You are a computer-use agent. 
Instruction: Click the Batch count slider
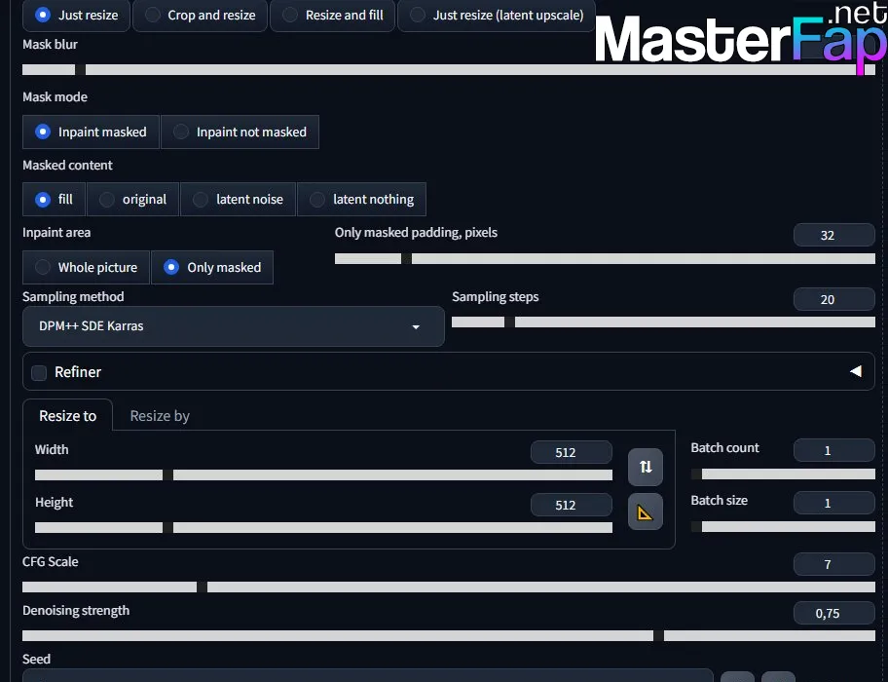[x=783, y=474]
